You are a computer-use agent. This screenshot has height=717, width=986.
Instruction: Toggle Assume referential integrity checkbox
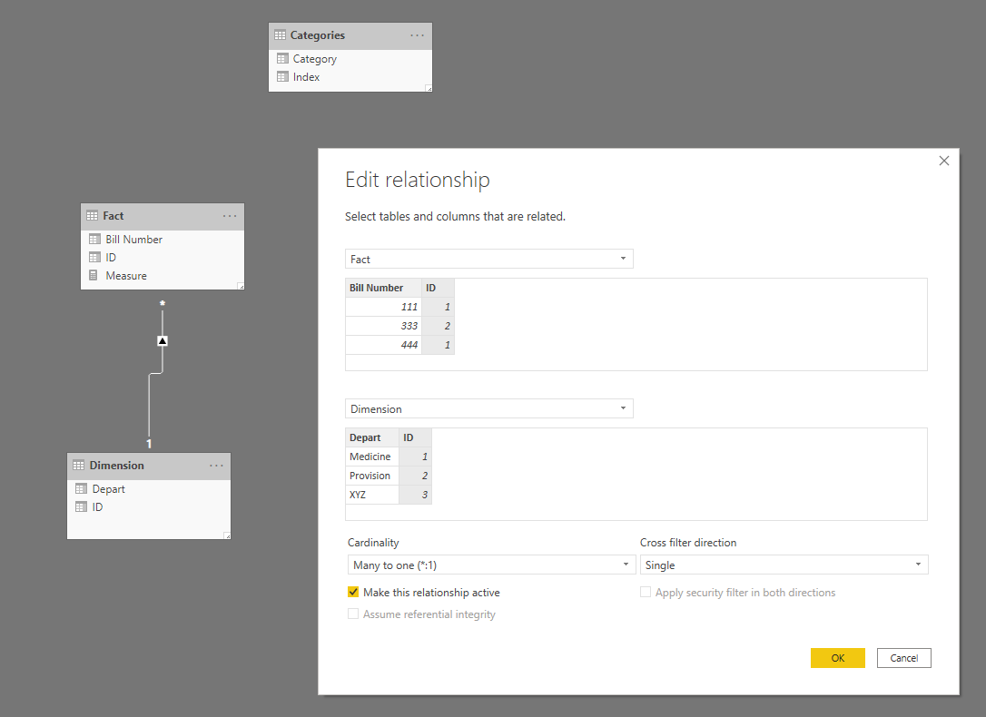coord(353,614)
